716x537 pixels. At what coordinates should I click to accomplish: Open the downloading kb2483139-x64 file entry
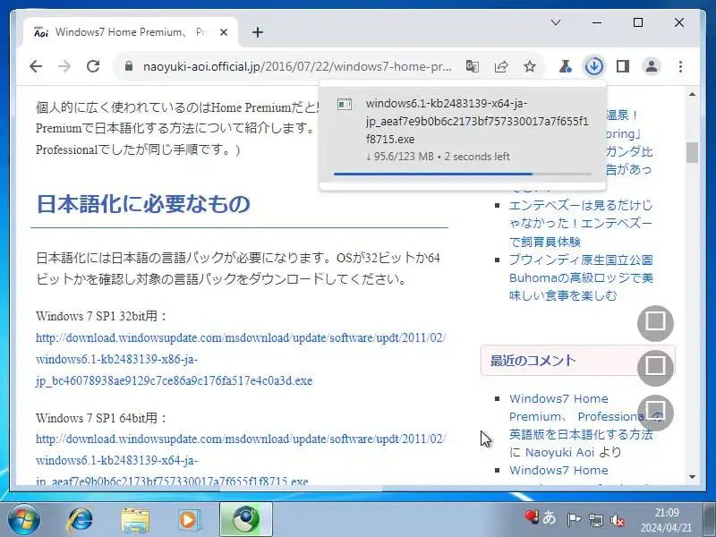[x=463, y=135]
